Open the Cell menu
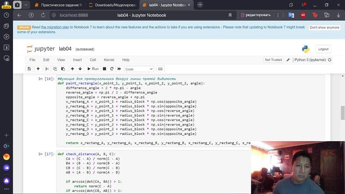 click(93, 60)
